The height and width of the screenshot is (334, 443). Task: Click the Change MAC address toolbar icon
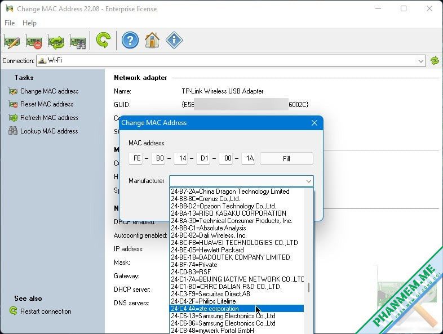coord(12,41)
